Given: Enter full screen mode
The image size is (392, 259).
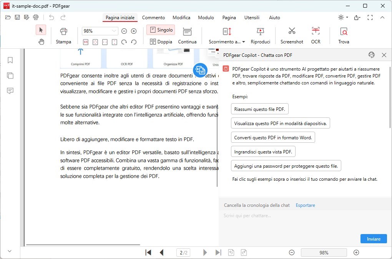Looking at the screenshot, I should click(370, 17).
